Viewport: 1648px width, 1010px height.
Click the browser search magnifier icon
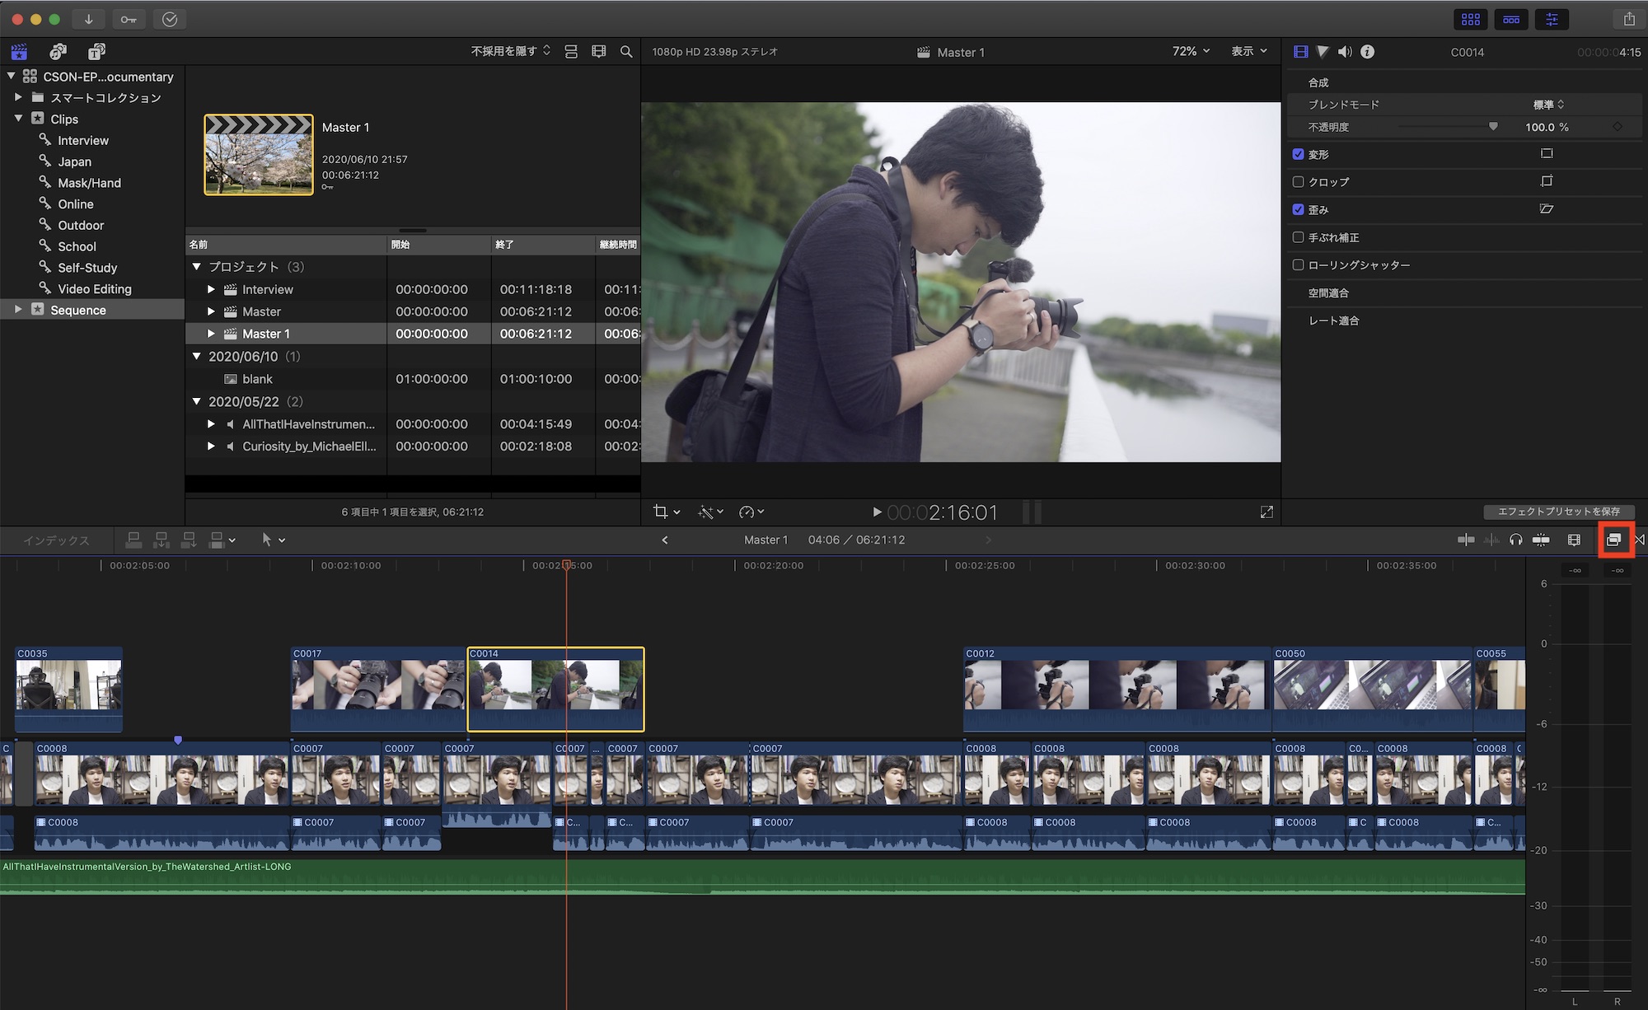coord(626,52)
